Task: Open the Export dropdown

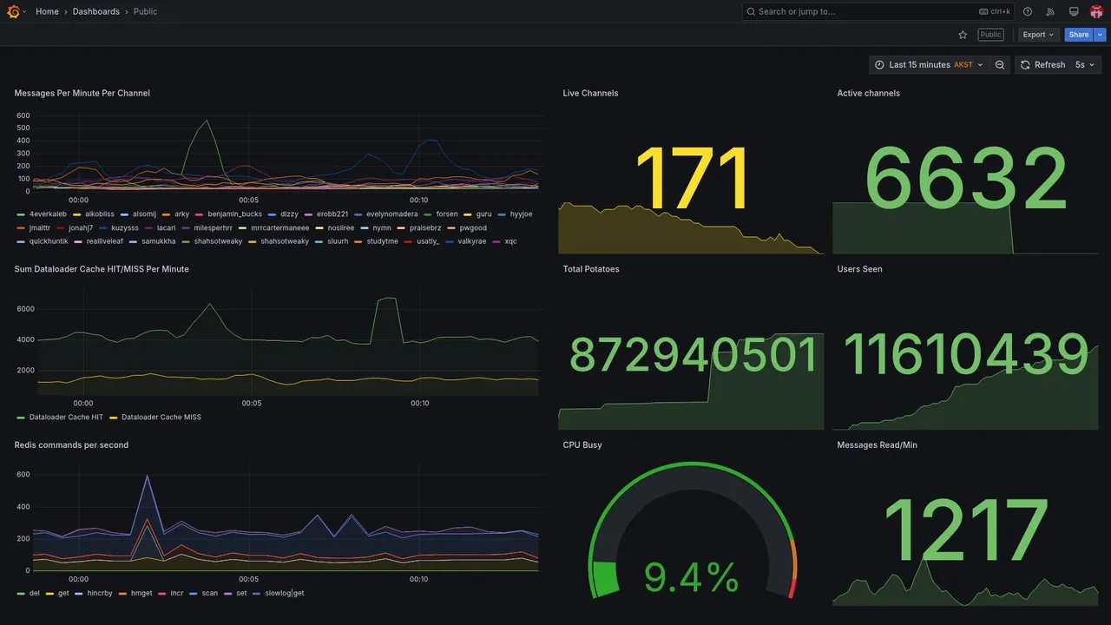Action: click(x=1038, y=35)
